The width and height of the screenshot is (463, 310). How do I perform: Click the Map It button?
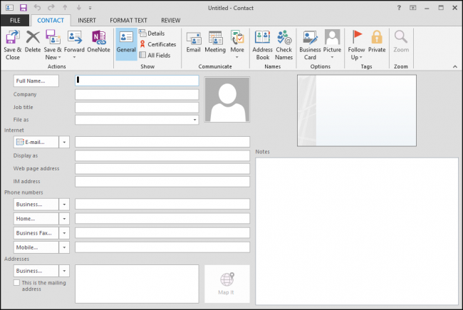227,284
